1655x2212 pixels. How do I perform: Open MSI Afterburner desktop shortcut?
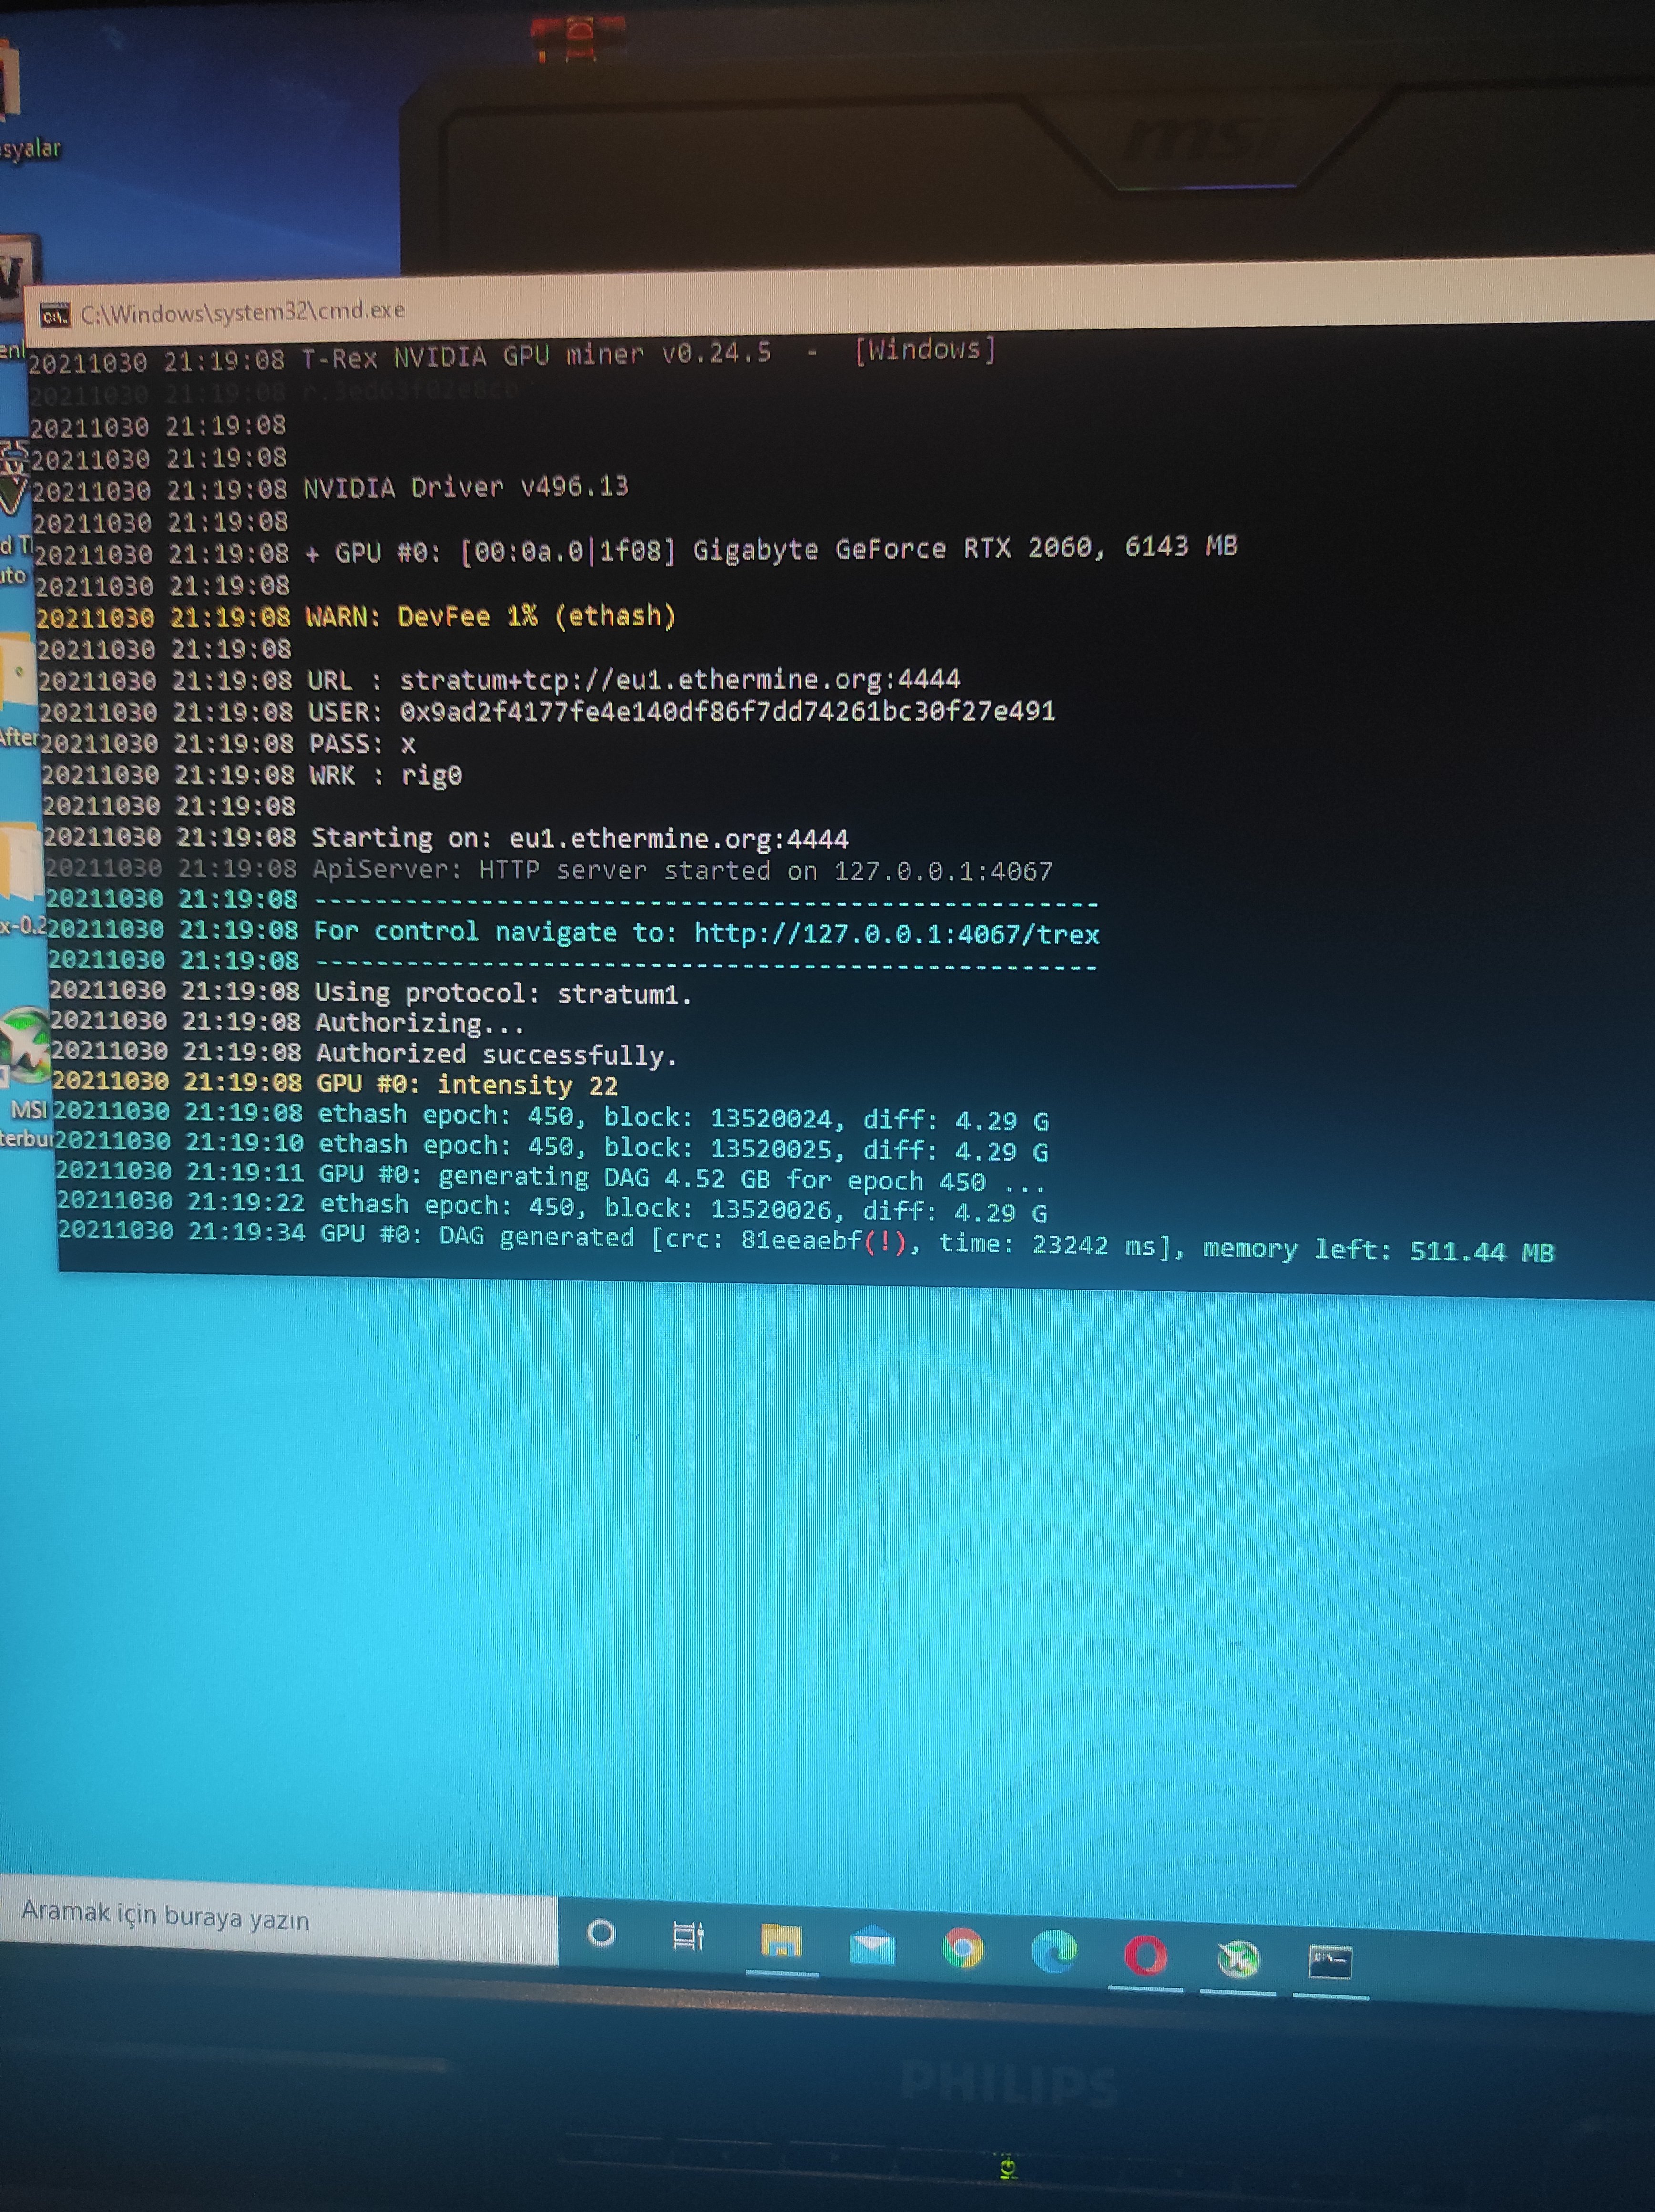click(x=25, y=1046)
